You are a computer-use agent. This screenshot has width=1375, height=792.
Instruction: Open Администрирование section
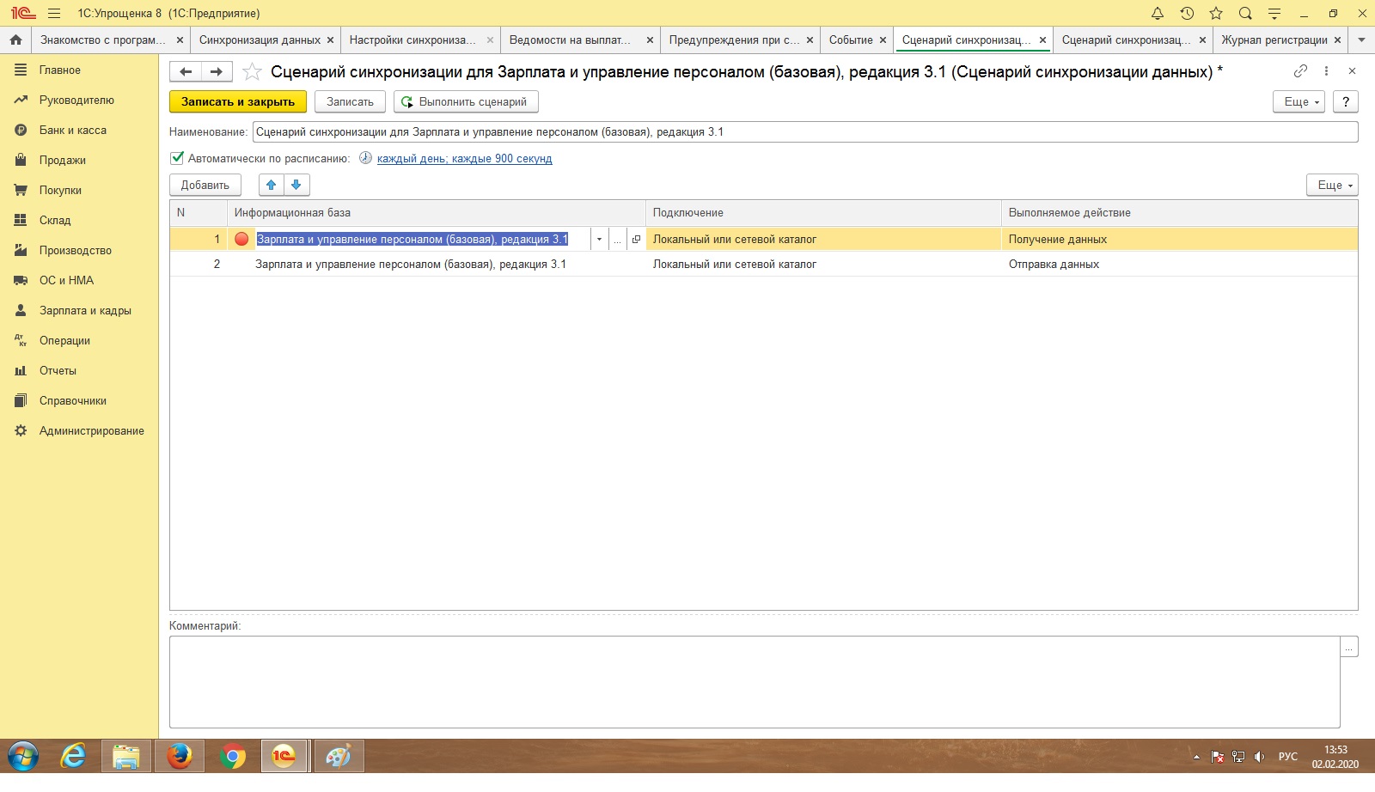click(92, 431)
